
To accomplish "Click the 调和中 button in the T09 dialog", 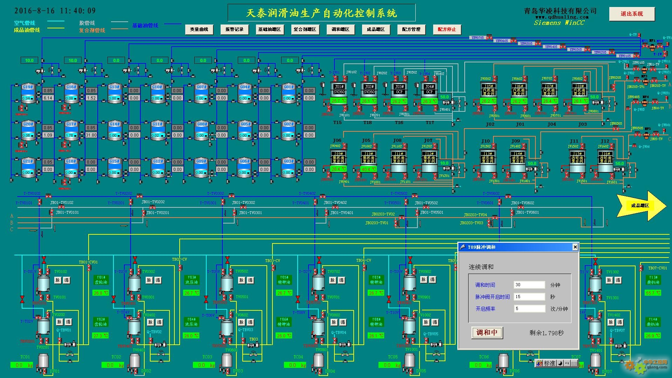I will (x=487, y=332).
